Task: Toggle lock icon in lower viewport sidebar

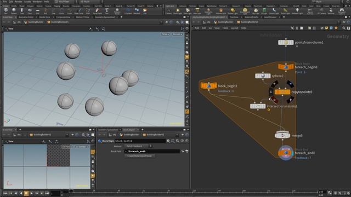Action: click(93, 161)
